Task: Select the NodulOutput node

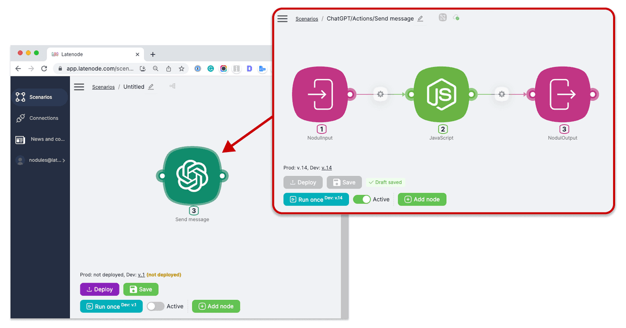Action: point(562,95)
